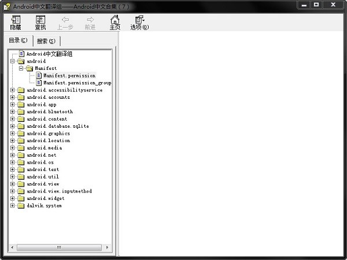Screen dimensions: 347x260
Task: Expand the android.widget tree node
Action: (12, 198)
